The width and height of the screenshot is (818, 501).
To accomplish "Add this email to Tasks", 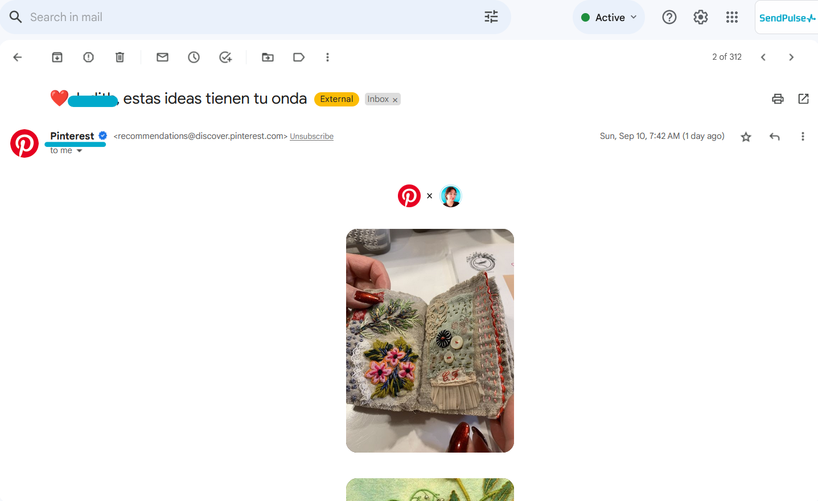I will coord(225,57).
